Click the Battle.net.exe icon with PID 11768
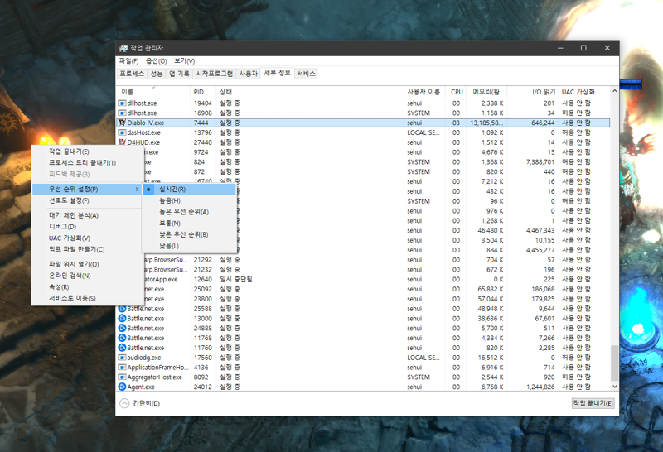Viewport: 663px width, 452px height. click(122, 338)
